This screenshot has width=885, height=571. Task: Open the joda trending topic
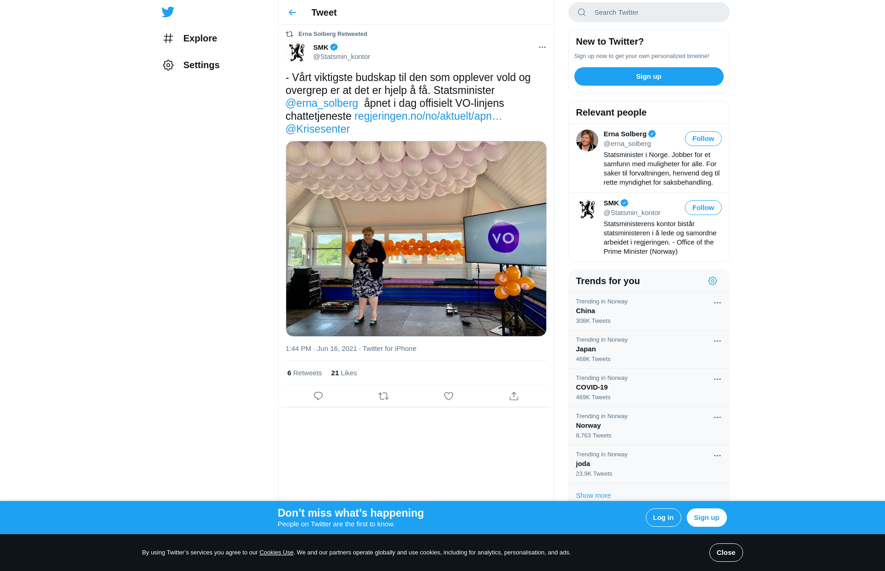[649, 464]
